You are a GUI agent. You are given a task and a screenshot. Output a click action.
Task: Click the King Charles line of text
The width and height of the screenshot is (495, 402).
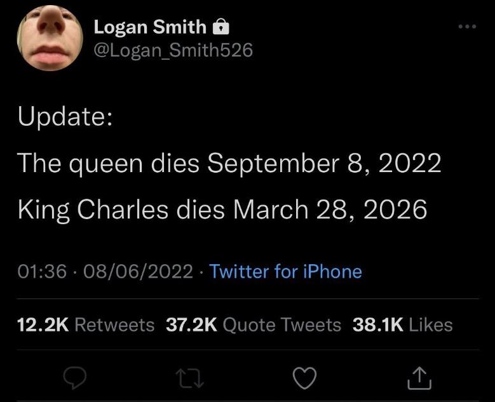pyautogui.click(x=222, y=210)
